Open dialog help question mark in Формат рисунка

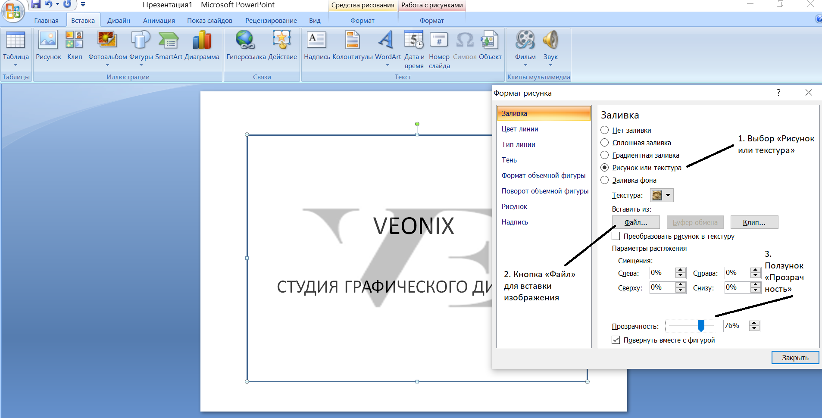coord(778,93)
